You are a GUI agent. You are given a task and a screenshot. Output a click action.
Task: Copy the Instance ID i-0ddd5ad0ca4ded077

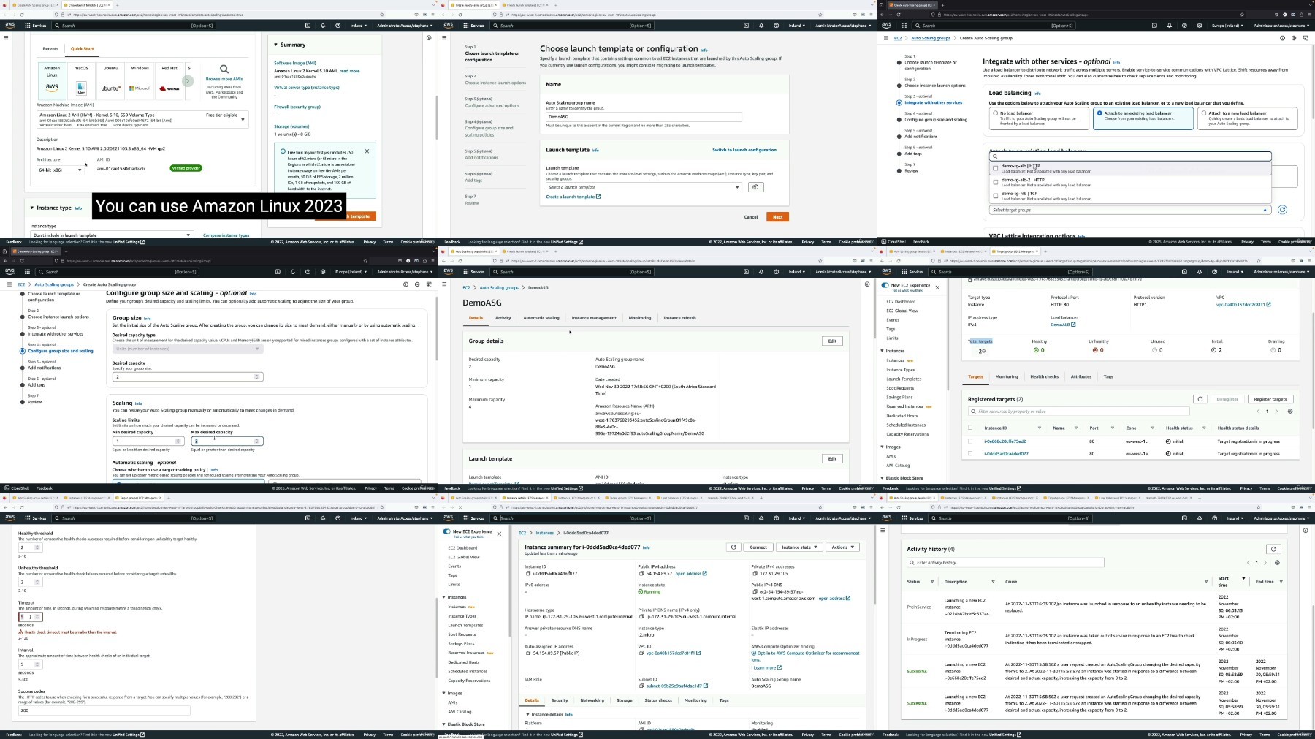click(x=528, y=574)
